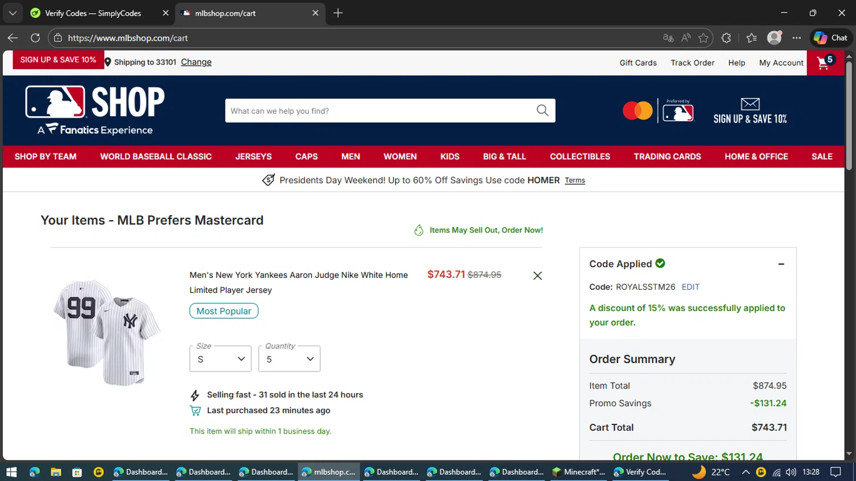Click the Most Popular badge
The image size is (856, 481).
(x=224, y=311)
